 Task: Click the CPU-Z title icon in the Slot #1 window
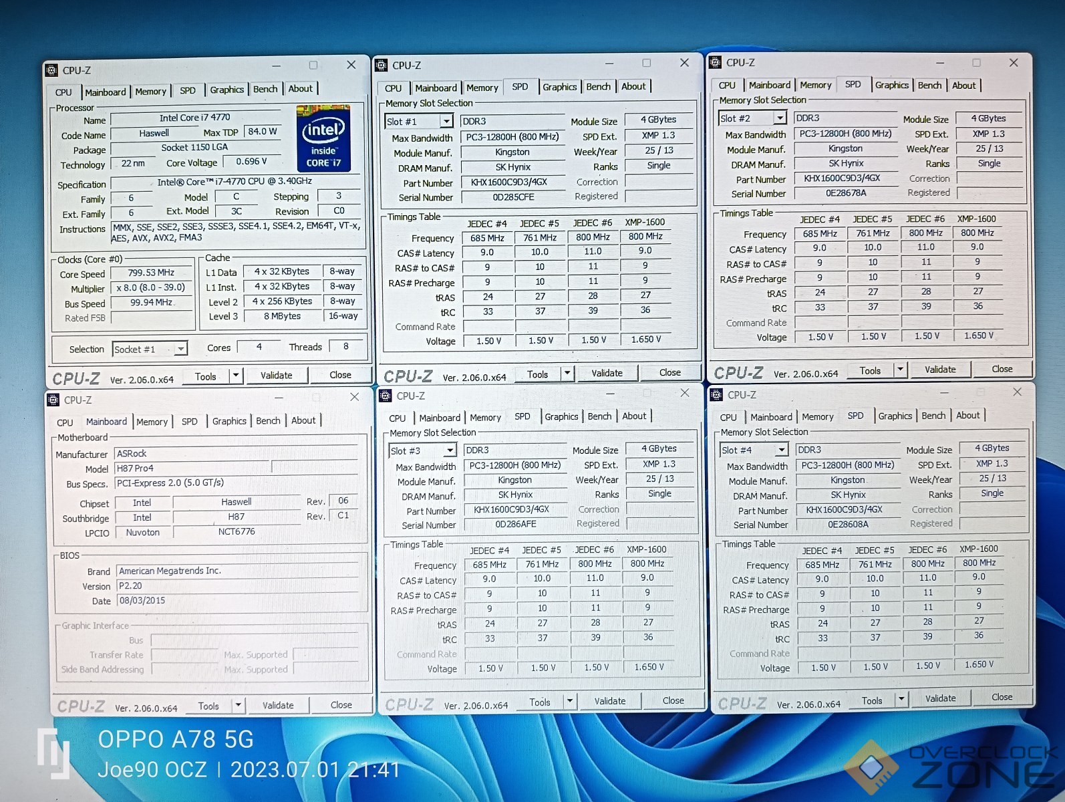pyautogui.click(x=382, y=65)
